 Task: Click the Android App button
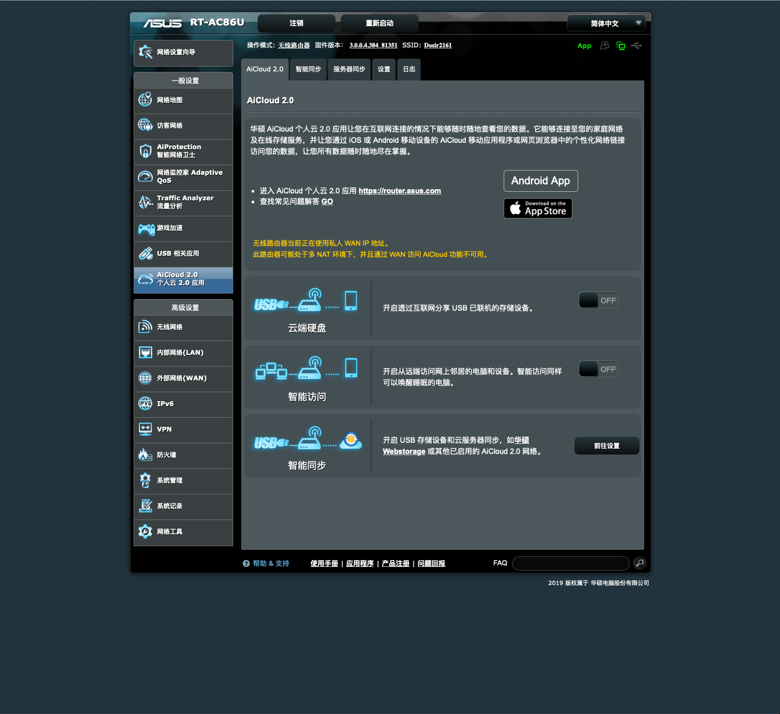[x=540, y=181]
